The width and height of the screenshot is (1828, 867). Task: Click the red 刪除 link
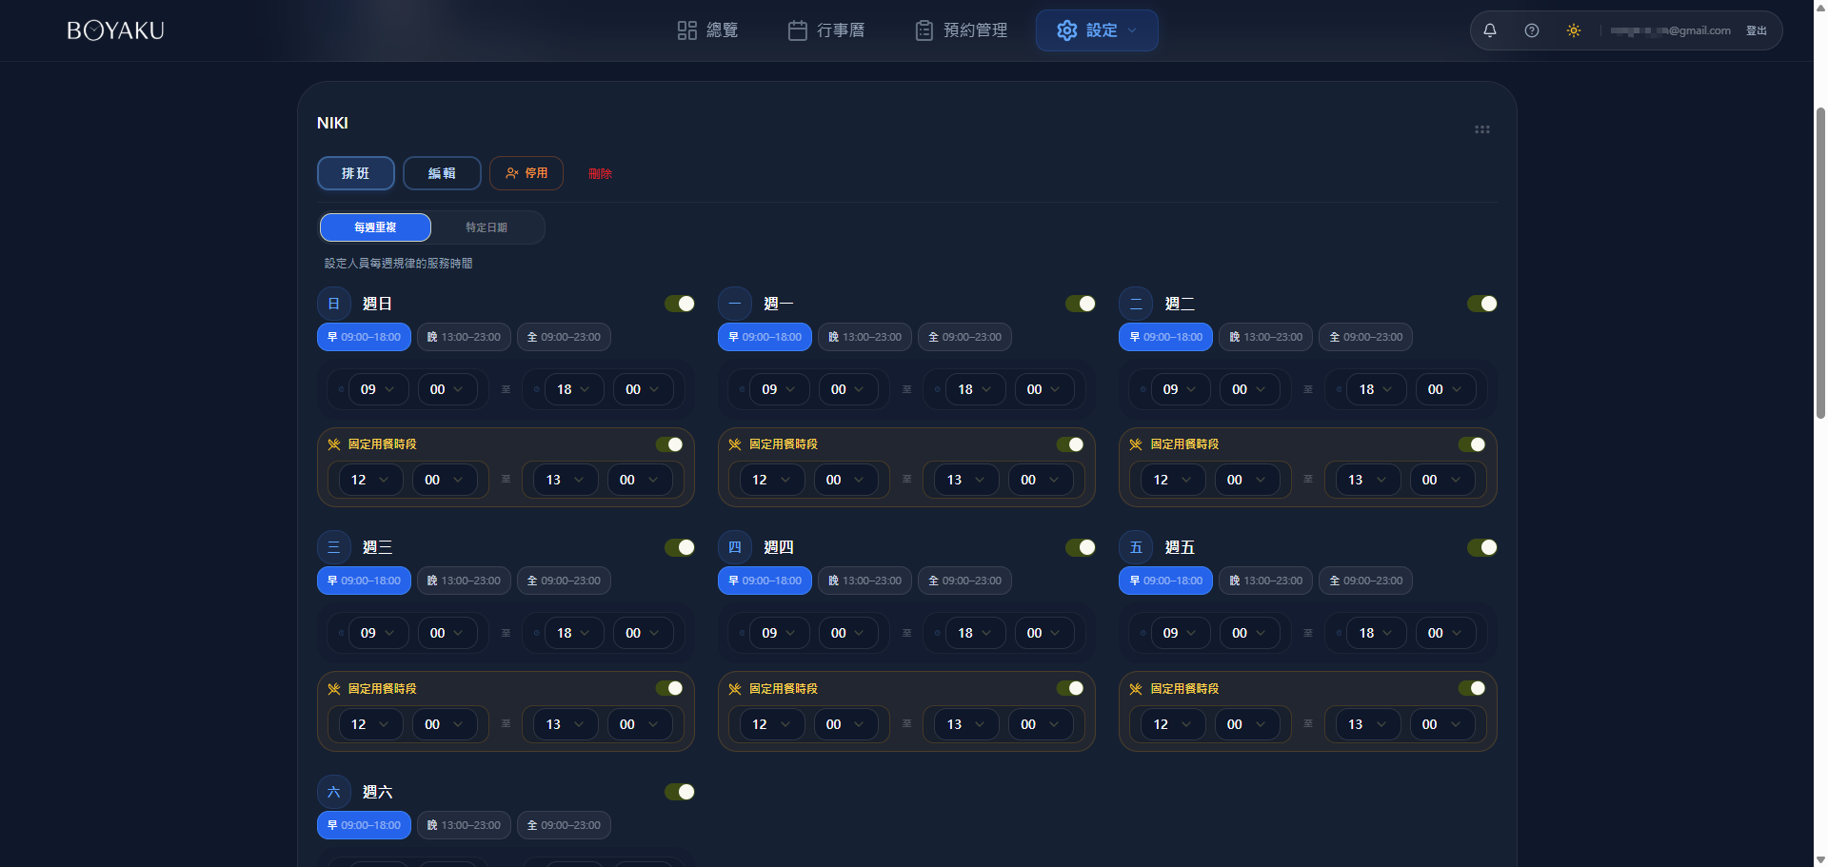(x=600, y=174)
